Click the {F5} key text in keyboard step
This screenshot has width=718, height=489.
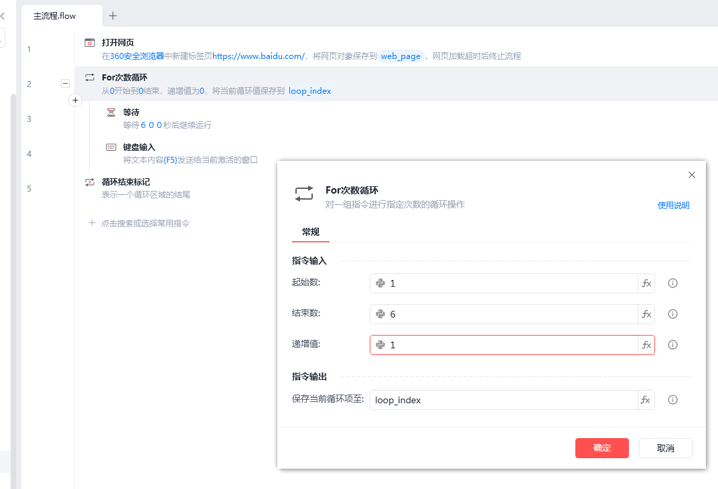[170, 160]
